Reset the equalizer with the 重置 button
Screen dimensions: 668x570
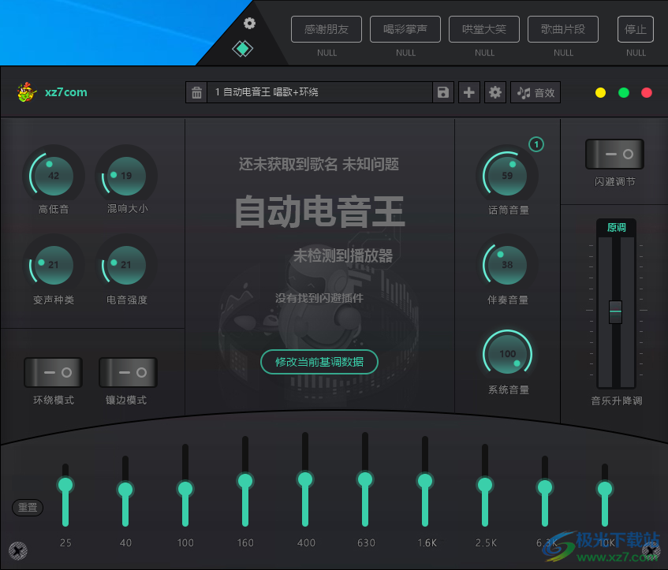point(27,508)
